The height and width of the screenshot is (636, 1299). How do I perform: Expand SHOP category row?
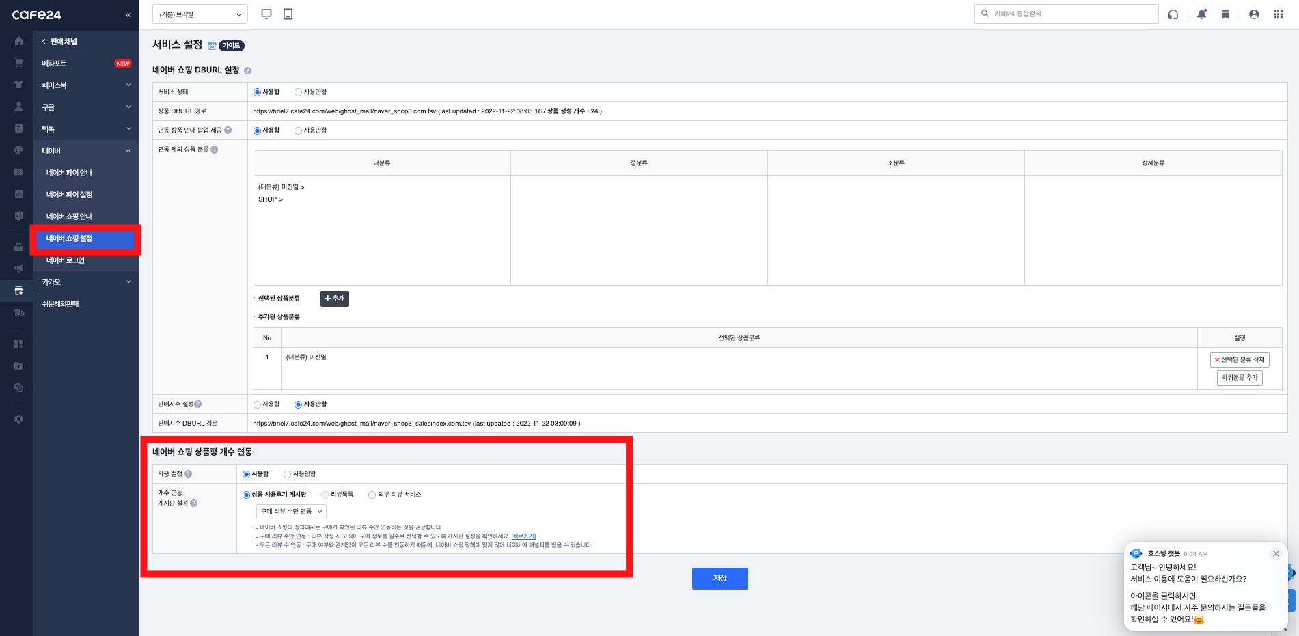point(270,199)
